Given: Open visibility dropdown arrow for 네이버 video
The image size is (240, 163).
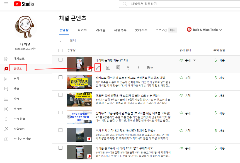Looking at the screenshot, I should [x=194, y=60].
